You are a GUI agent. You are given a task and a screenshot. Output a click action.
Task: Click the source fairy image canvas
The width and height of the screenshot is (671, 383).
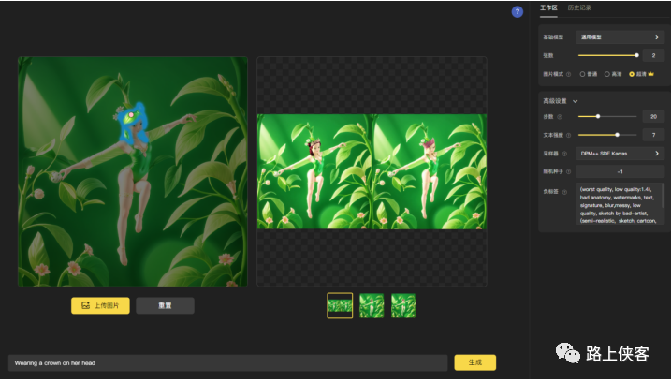coord(133,171)
